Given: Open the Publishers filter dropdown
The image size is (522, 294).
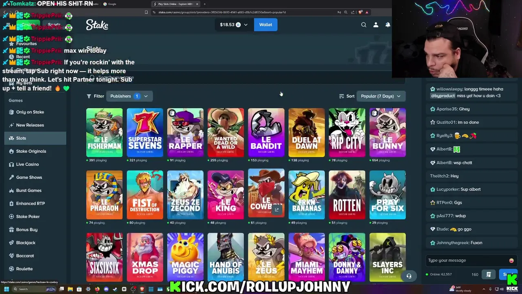Looking at the screenshot, I should point(129,96).
